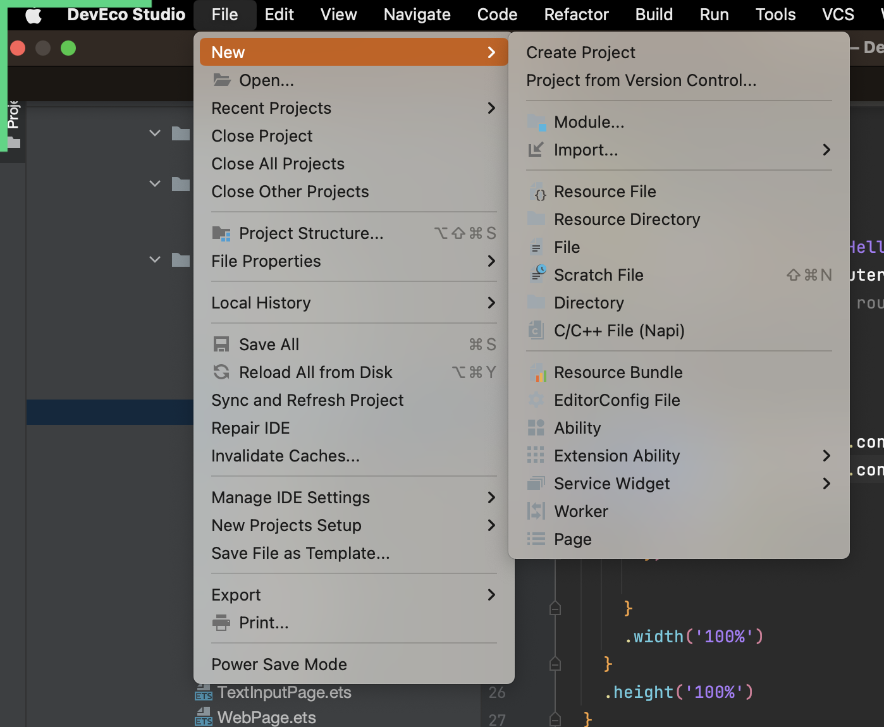Click the Save All disk icon

coord(221,345)
